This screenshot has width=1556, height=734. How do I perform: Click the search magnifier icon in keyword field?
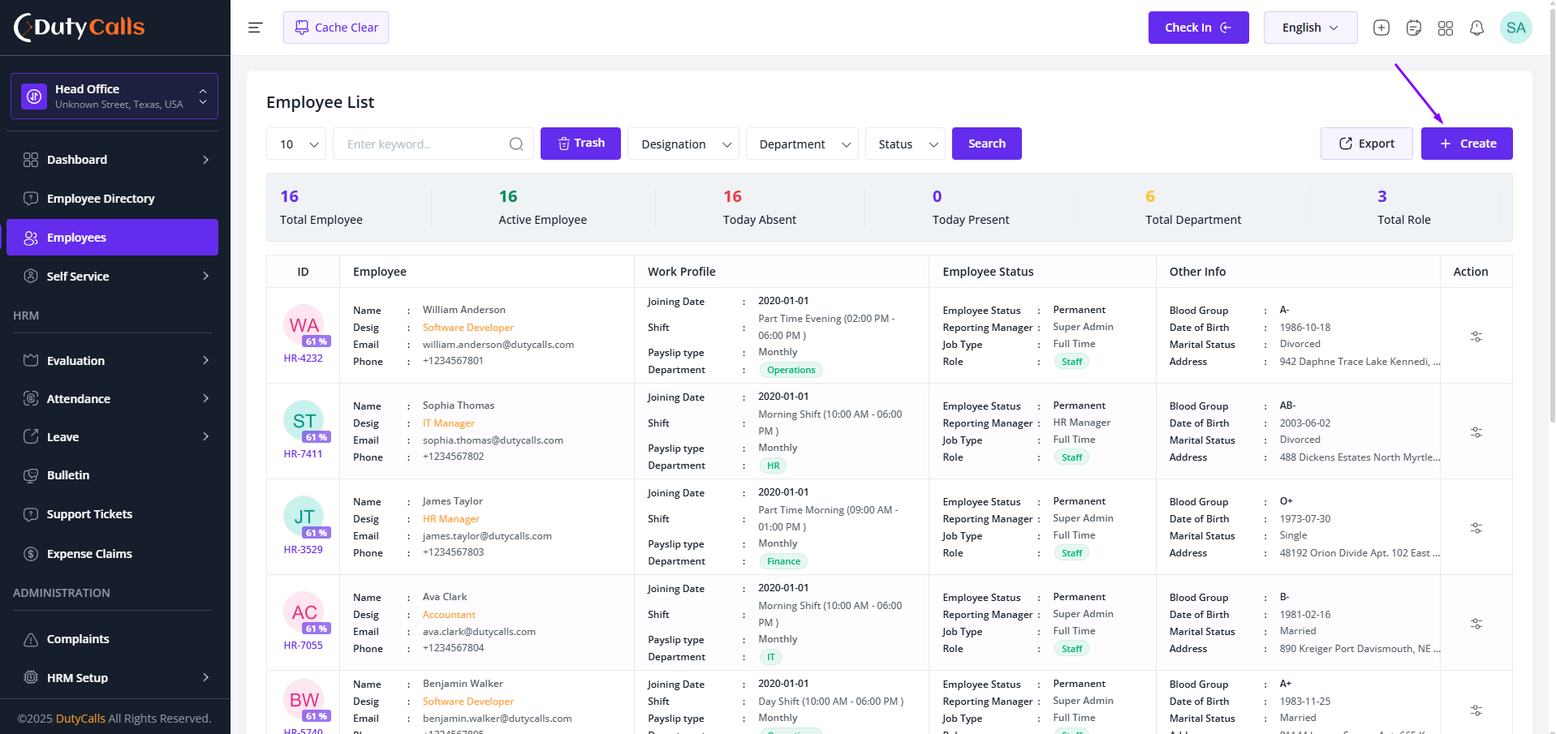pyautogui.click(x=516, y=144)
